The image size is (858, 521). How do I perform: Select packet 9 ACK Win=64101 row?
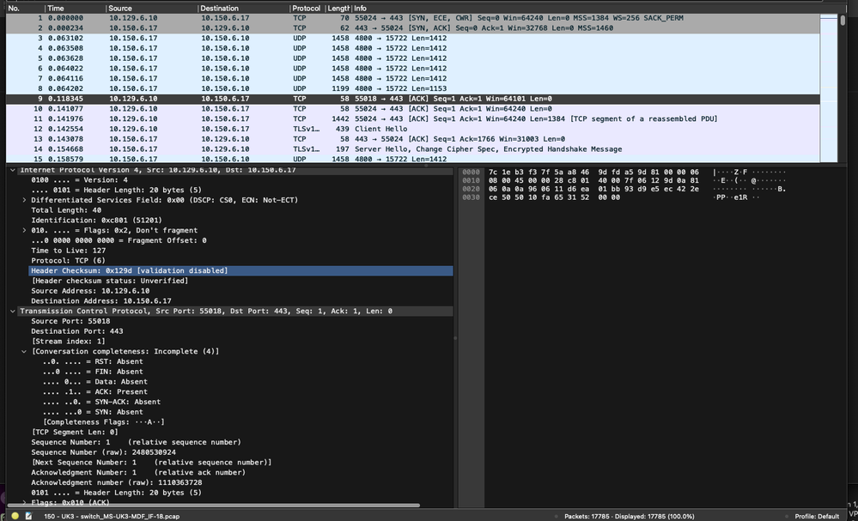coord(413,99)
